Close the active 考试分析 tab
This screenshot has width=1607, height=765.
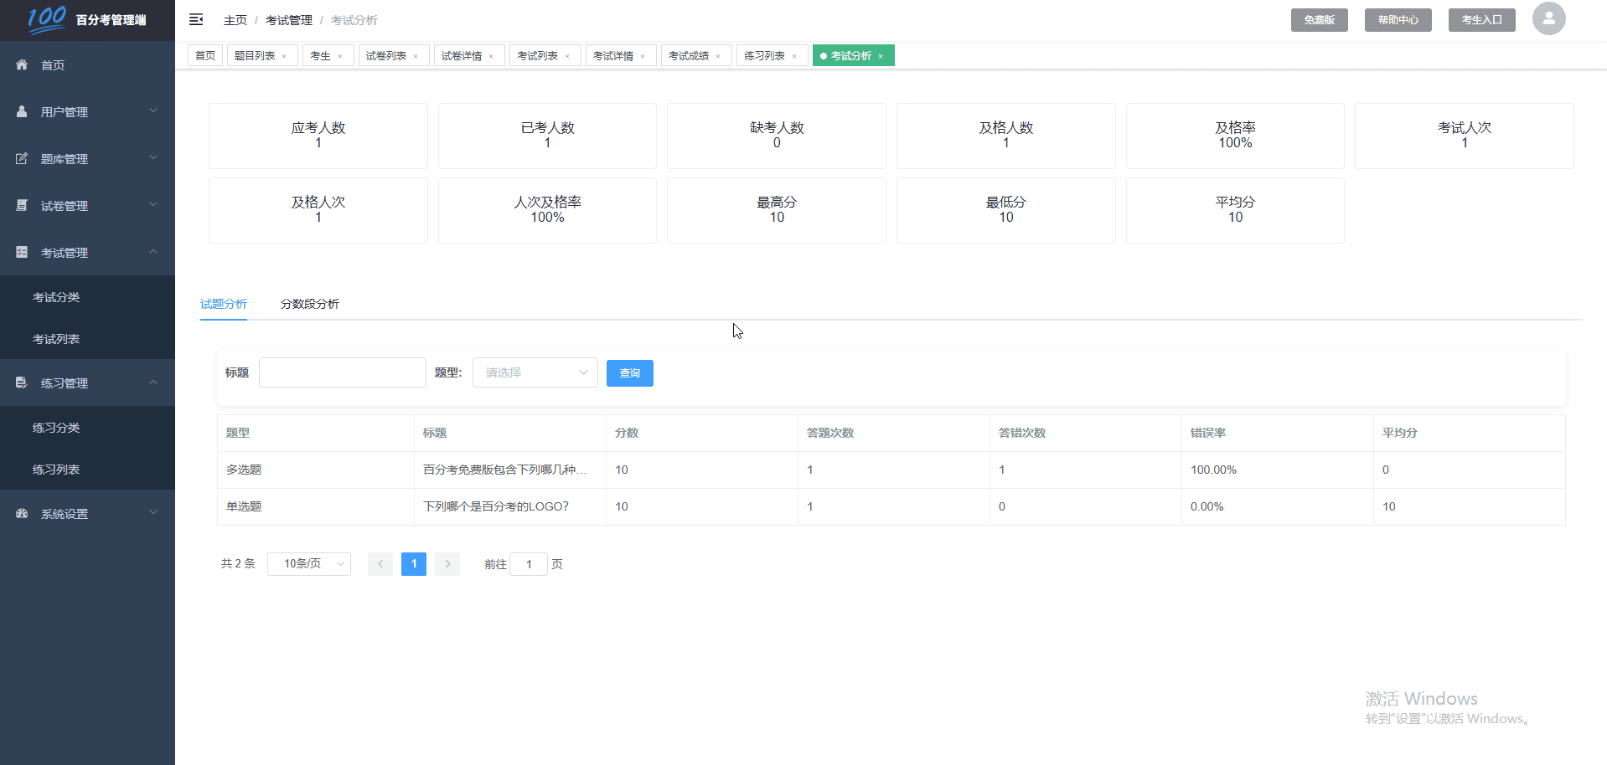881,56
